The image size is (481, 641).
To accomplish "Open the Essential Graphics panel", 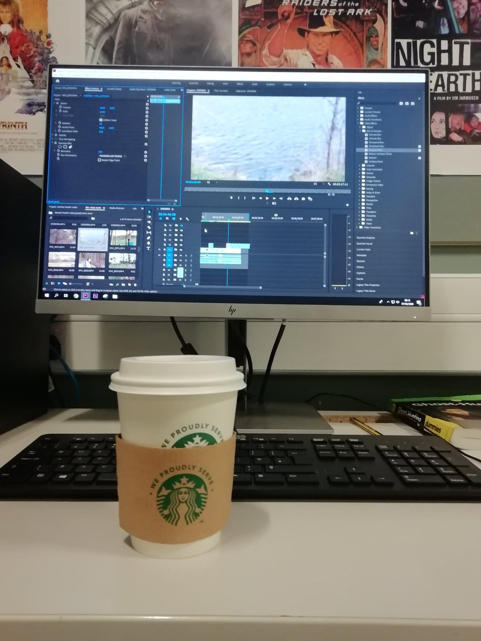I will (x=366, y=238).
